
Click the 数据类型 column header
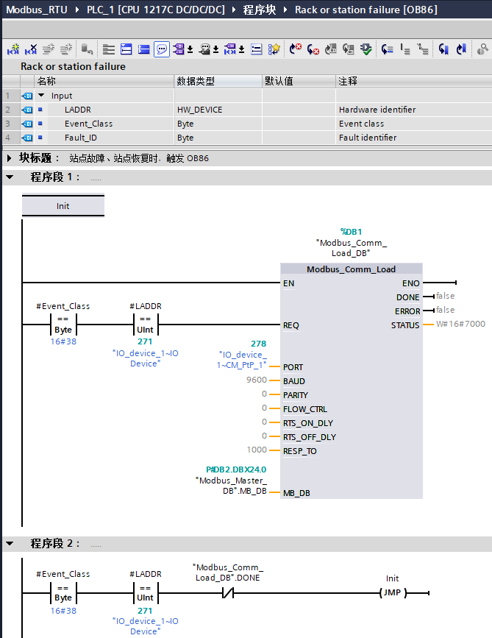[218, 81]
